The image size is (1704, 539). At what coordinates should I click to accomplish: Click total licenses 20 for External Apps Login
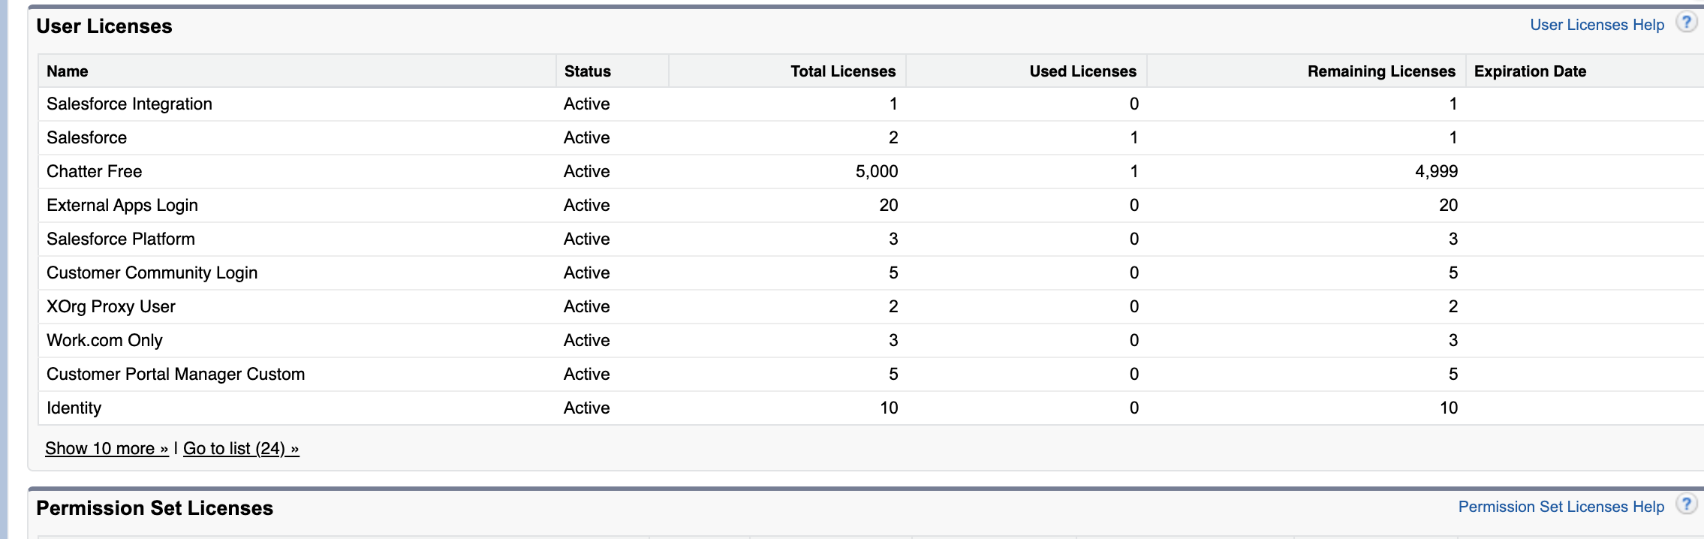tap(889, 205)
